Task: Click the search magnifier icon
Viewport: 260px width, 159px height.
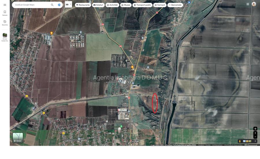Action: coord(52,5)
